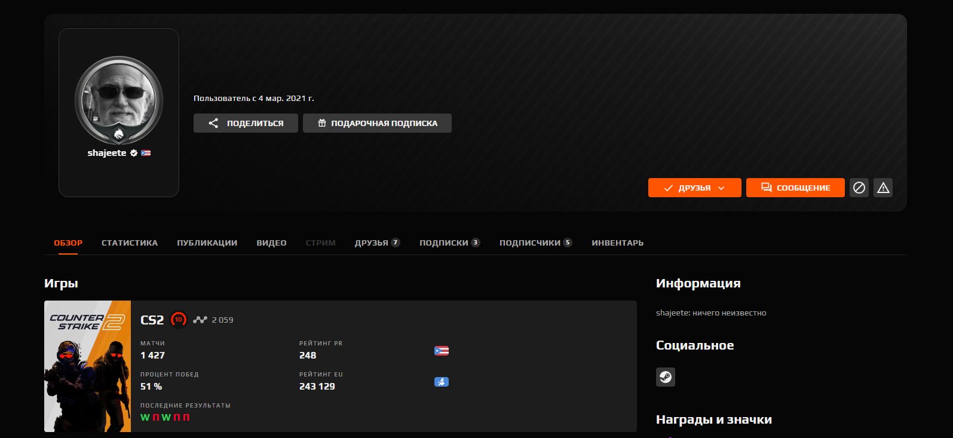Click the report warning triangle icon
953x438 pixels.
click(883, 188)
